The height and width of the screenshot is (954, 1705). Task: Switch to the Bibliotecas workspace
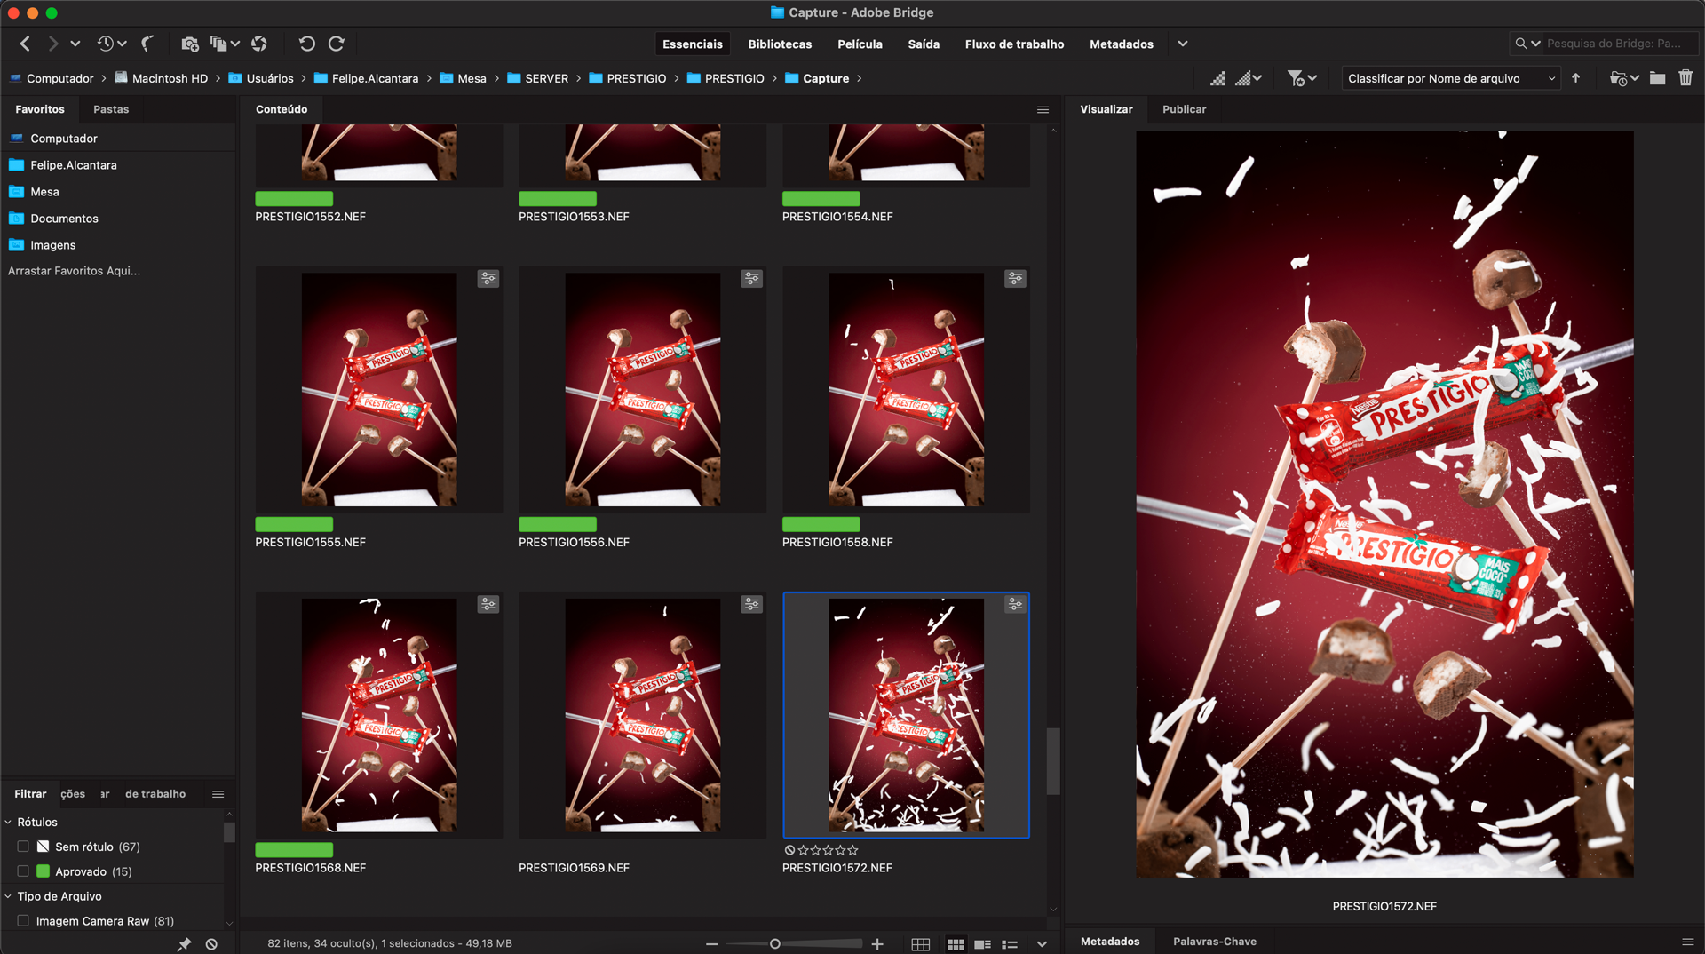click(x=780, y=44)
